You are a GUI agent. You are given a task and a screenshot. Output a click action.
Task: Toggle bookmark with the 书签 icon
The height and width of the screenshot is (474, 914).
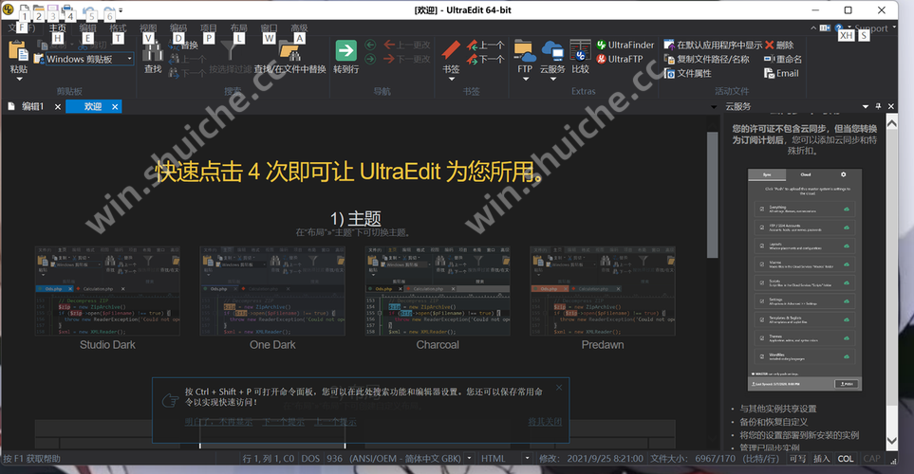pos(451,50)
